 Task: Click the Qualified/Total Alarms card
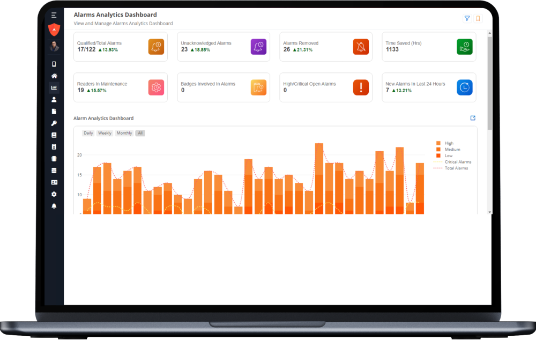[x=120, y=47]
